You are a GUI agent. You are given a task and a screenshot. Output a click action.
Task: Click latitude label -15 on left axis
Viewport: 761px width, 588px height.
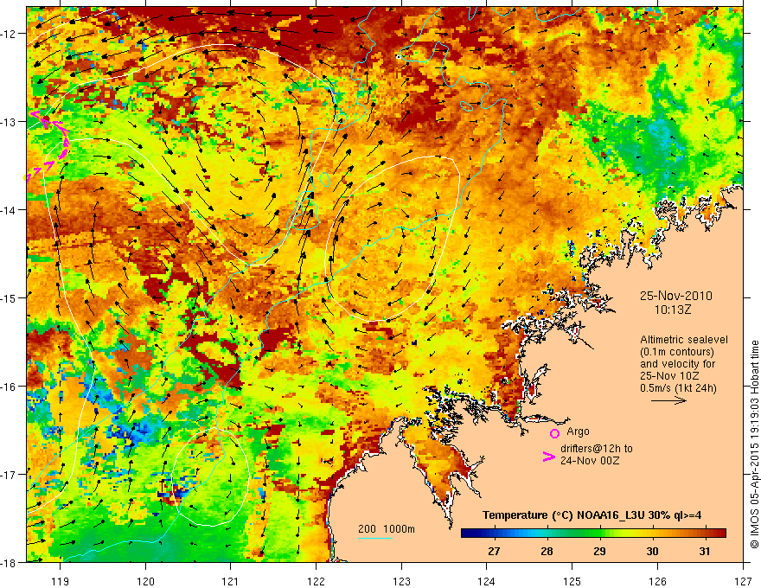[9, 297]
